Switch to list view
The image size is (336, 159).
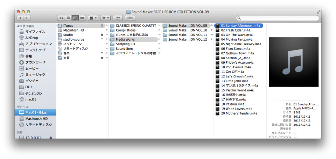[68, 18]
